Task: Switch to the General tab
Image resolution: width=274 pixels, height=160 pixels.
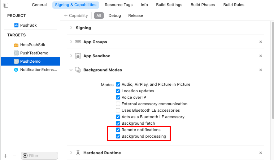Action: [x=39, y=5]
